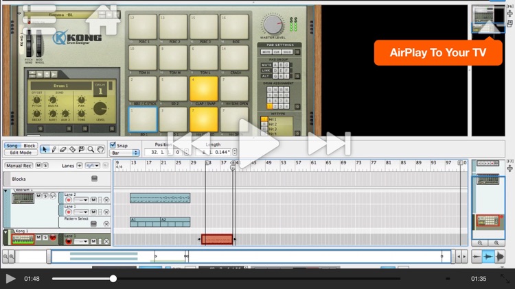Image resolution: width=515 pixels, height=289 pixels.
Task: Select the middle waveform zoom mode button
Action: click(488, 257)
